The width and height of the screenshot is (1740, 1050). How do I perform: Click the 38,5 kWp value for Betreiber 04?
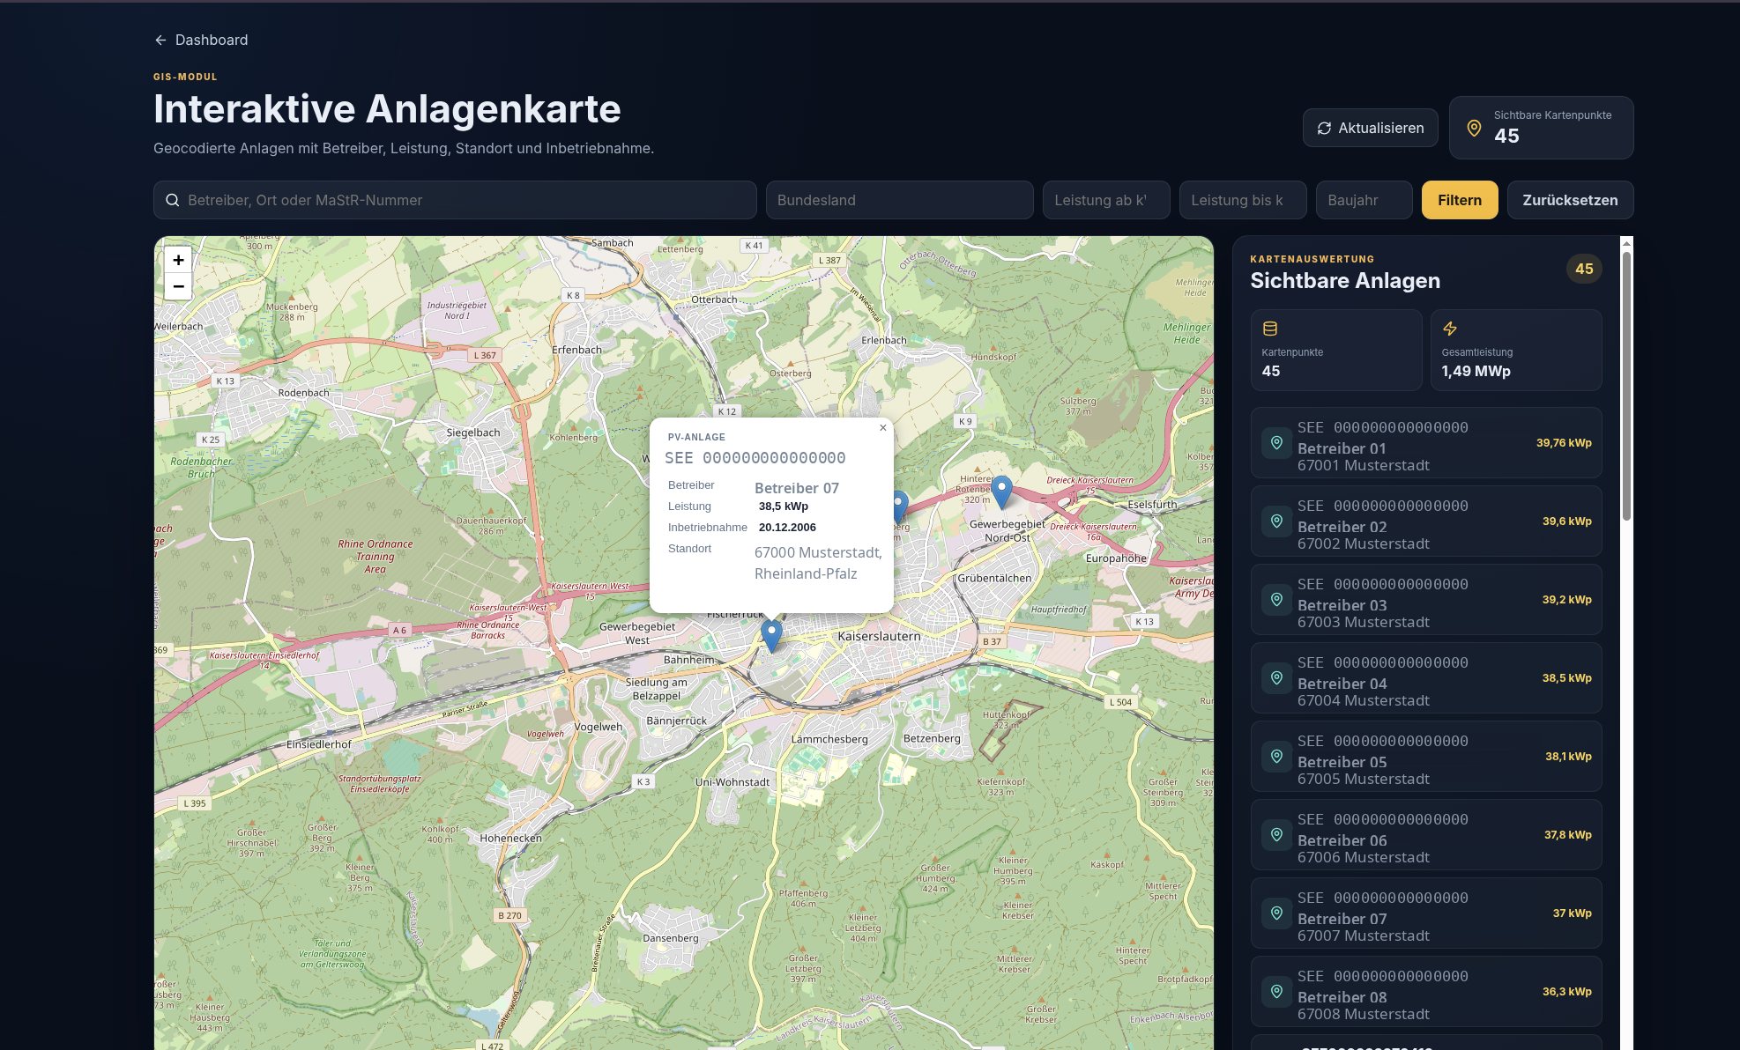tap(1566, 678)
